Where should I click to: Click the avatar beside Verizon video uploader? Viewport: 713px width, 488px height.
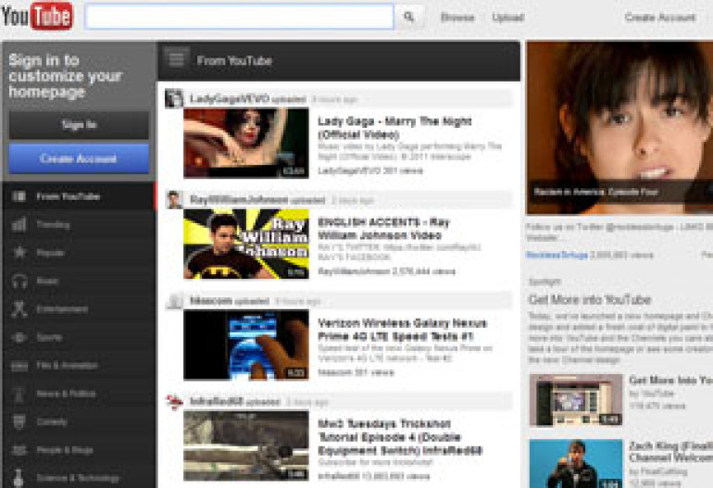pos(175,301)
